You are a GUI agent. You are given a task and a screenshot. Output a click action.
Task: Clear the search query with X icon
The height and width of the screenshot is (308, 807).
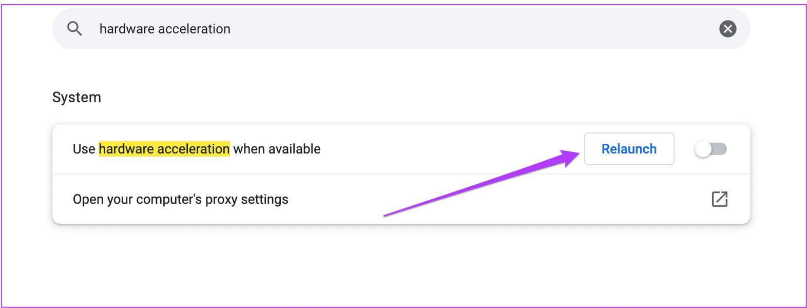pos(727,29)
